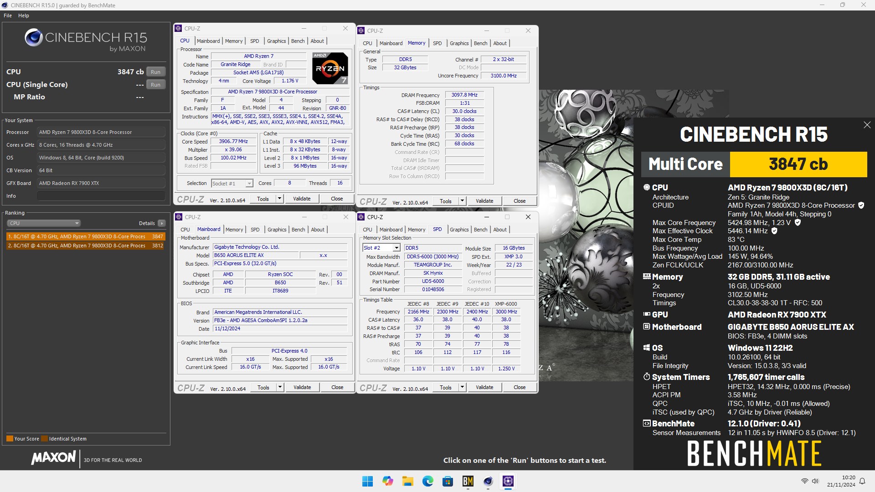Click Validate in the SPD CPU-Z window

(484, 387)
